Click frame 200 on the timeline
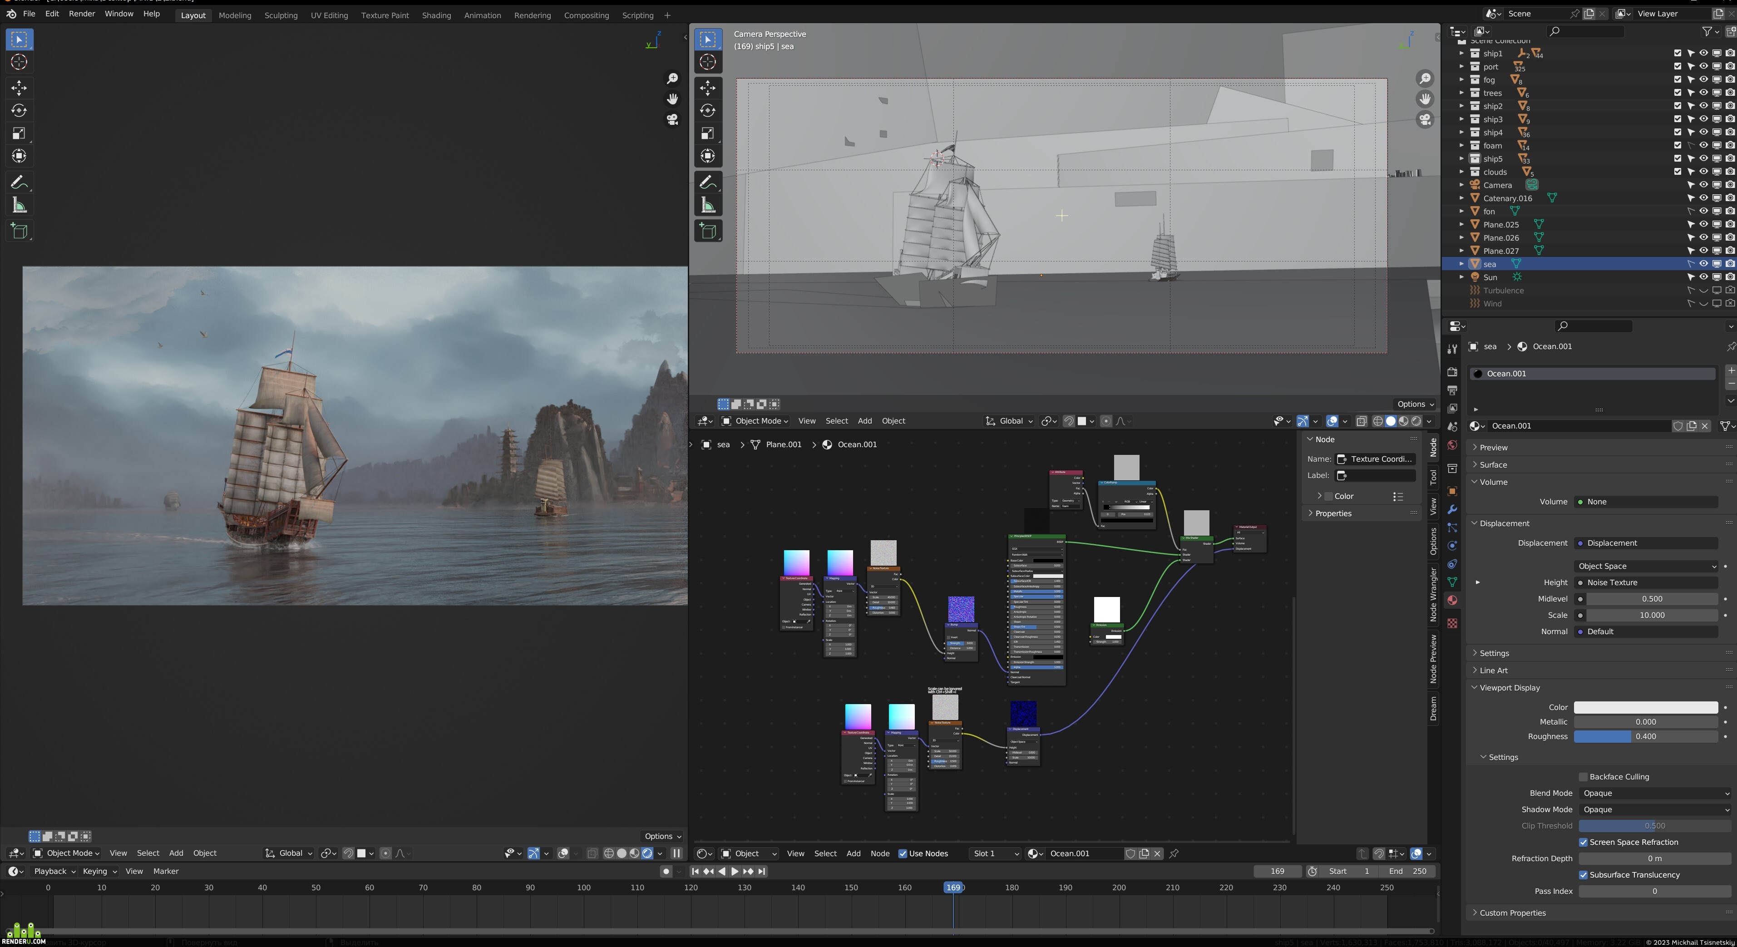Image resolution: width=1737 pixels, height=947 pixels. [x=1119, y=888]
